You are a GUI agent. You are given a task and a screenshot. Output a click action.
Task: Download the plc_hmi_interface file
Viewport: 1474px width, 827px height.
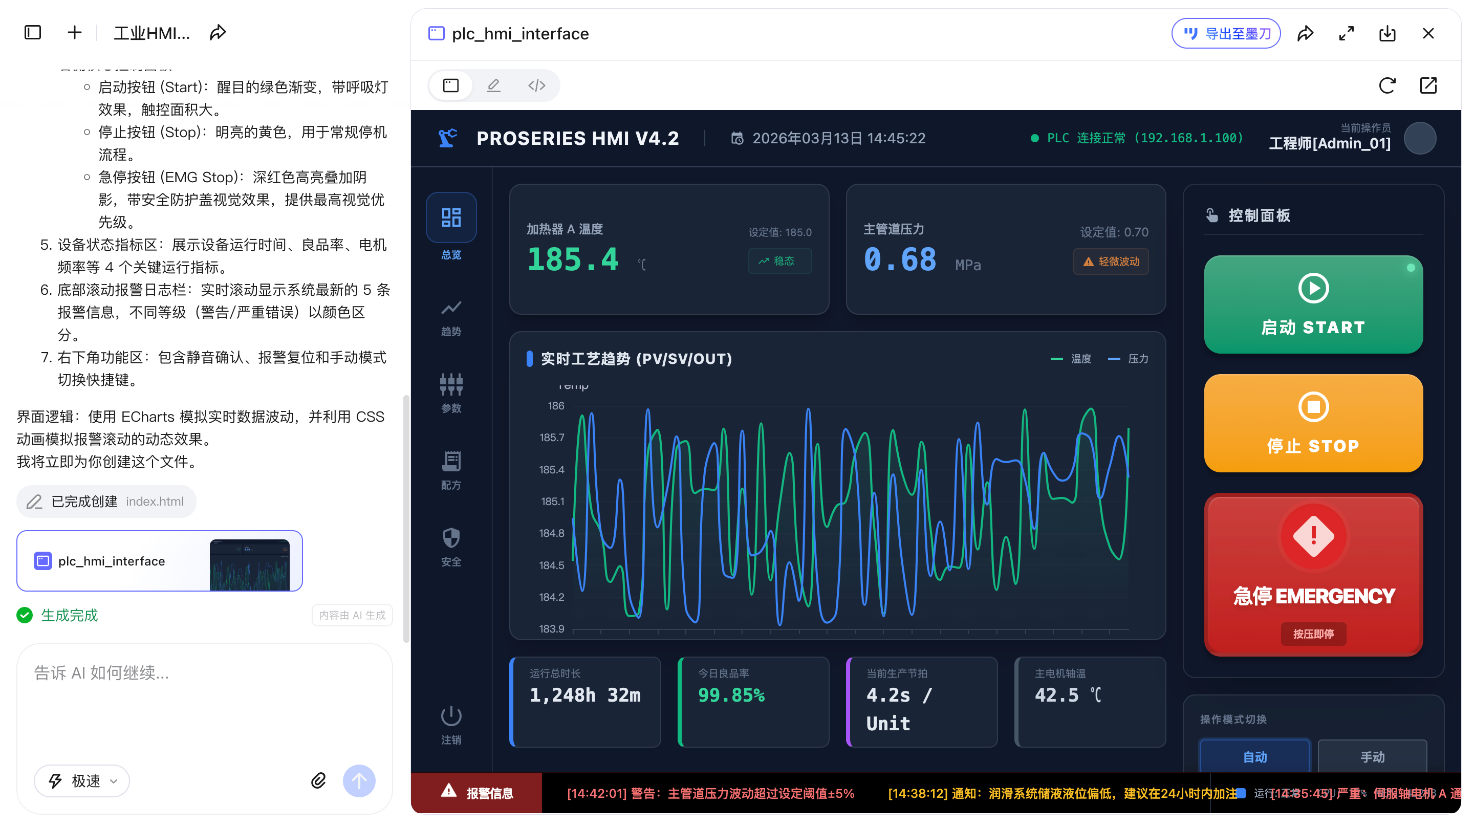click(1387, 34)
